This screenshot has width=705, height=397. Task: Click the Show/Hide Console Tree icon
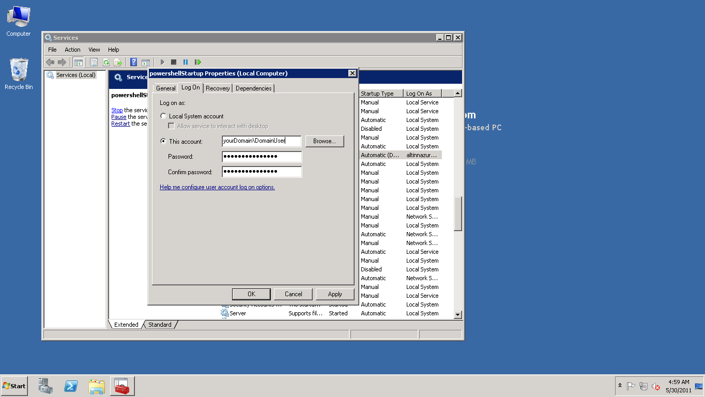[x=79, y=62]
